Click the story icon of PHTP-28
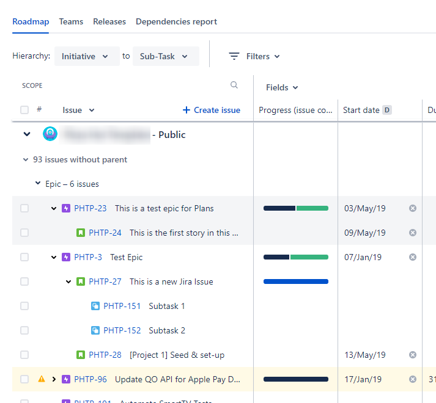This screenshot has width=436, height=403. 81,355
